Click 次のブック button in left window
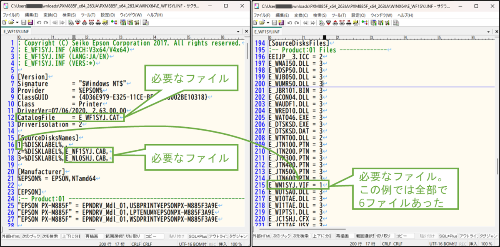The width and height of the screenshot is (500, 247). click(31, 236)
